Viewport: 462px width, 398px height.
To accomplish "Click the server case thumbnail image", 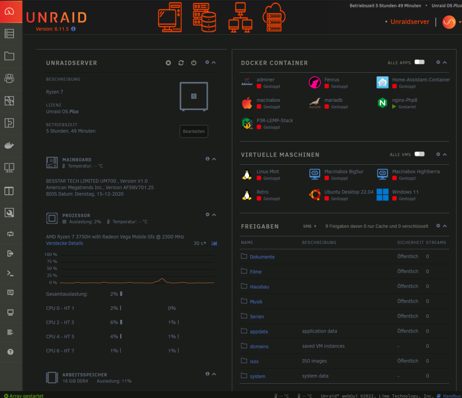I will (194, 96).
